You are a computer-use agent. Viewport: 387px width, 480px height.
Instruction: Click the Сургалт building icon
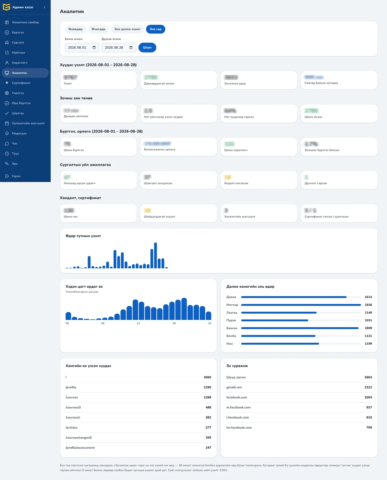pyautogui.click(x=7, y=43)
